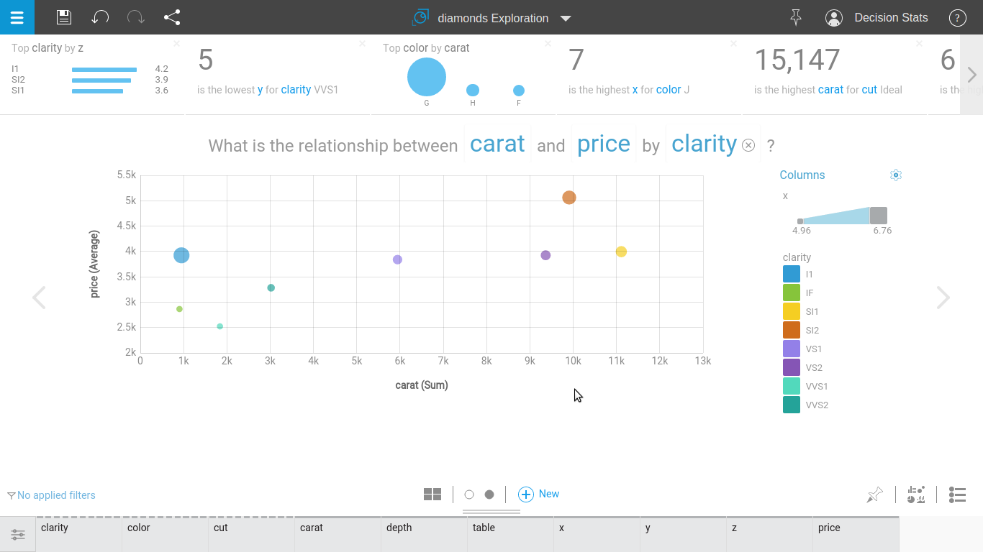Expand the diamonds Exploration dropdown arrow
The width and height of the screenshot is (983, 552).
566,19
